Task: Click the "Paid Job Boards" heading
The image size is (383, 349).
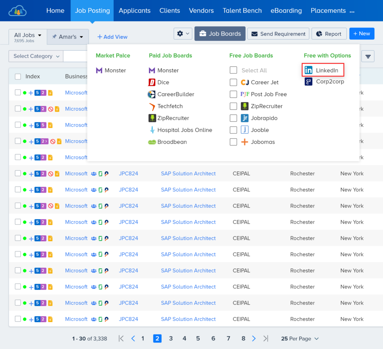Action: (171, 56)
